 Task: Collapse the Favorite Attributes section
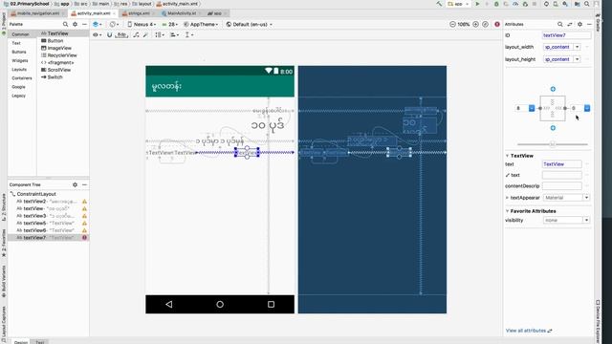507,211
